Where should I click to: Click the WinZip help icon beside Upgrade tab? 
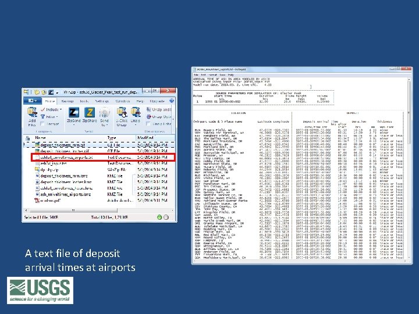tap(172, 101)
